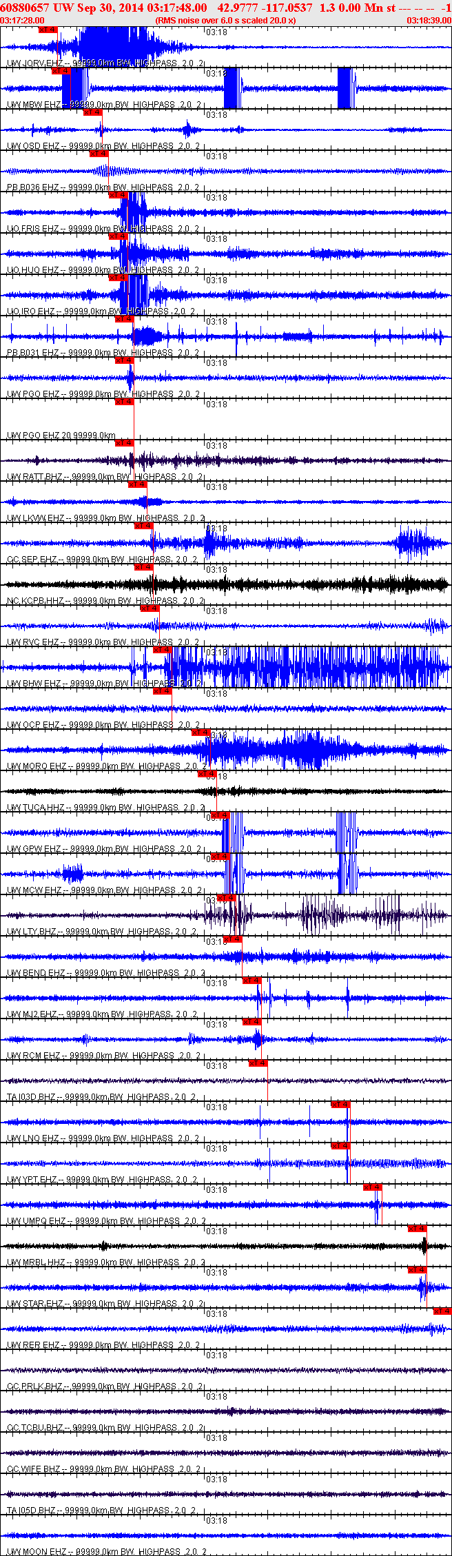Select the UW MORO EHZ trace label

click(x=107, y=766)
